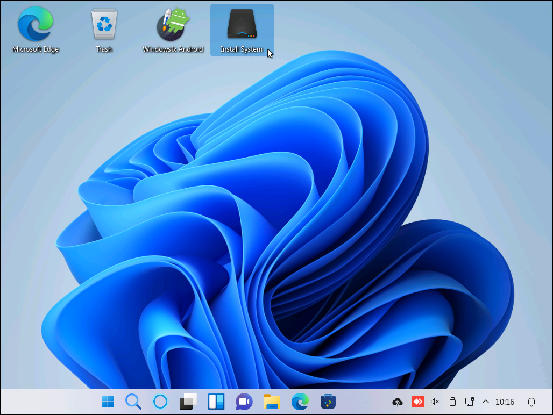Open the Microsoft Edge desktop icon
The image size is (553, 415).
click(x=36, y=30)
